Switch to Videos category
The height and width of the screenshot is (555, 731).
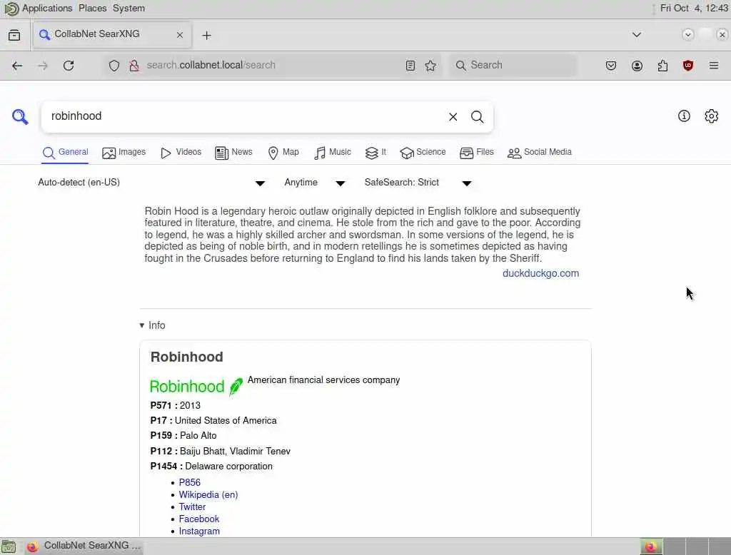point(181,153)
